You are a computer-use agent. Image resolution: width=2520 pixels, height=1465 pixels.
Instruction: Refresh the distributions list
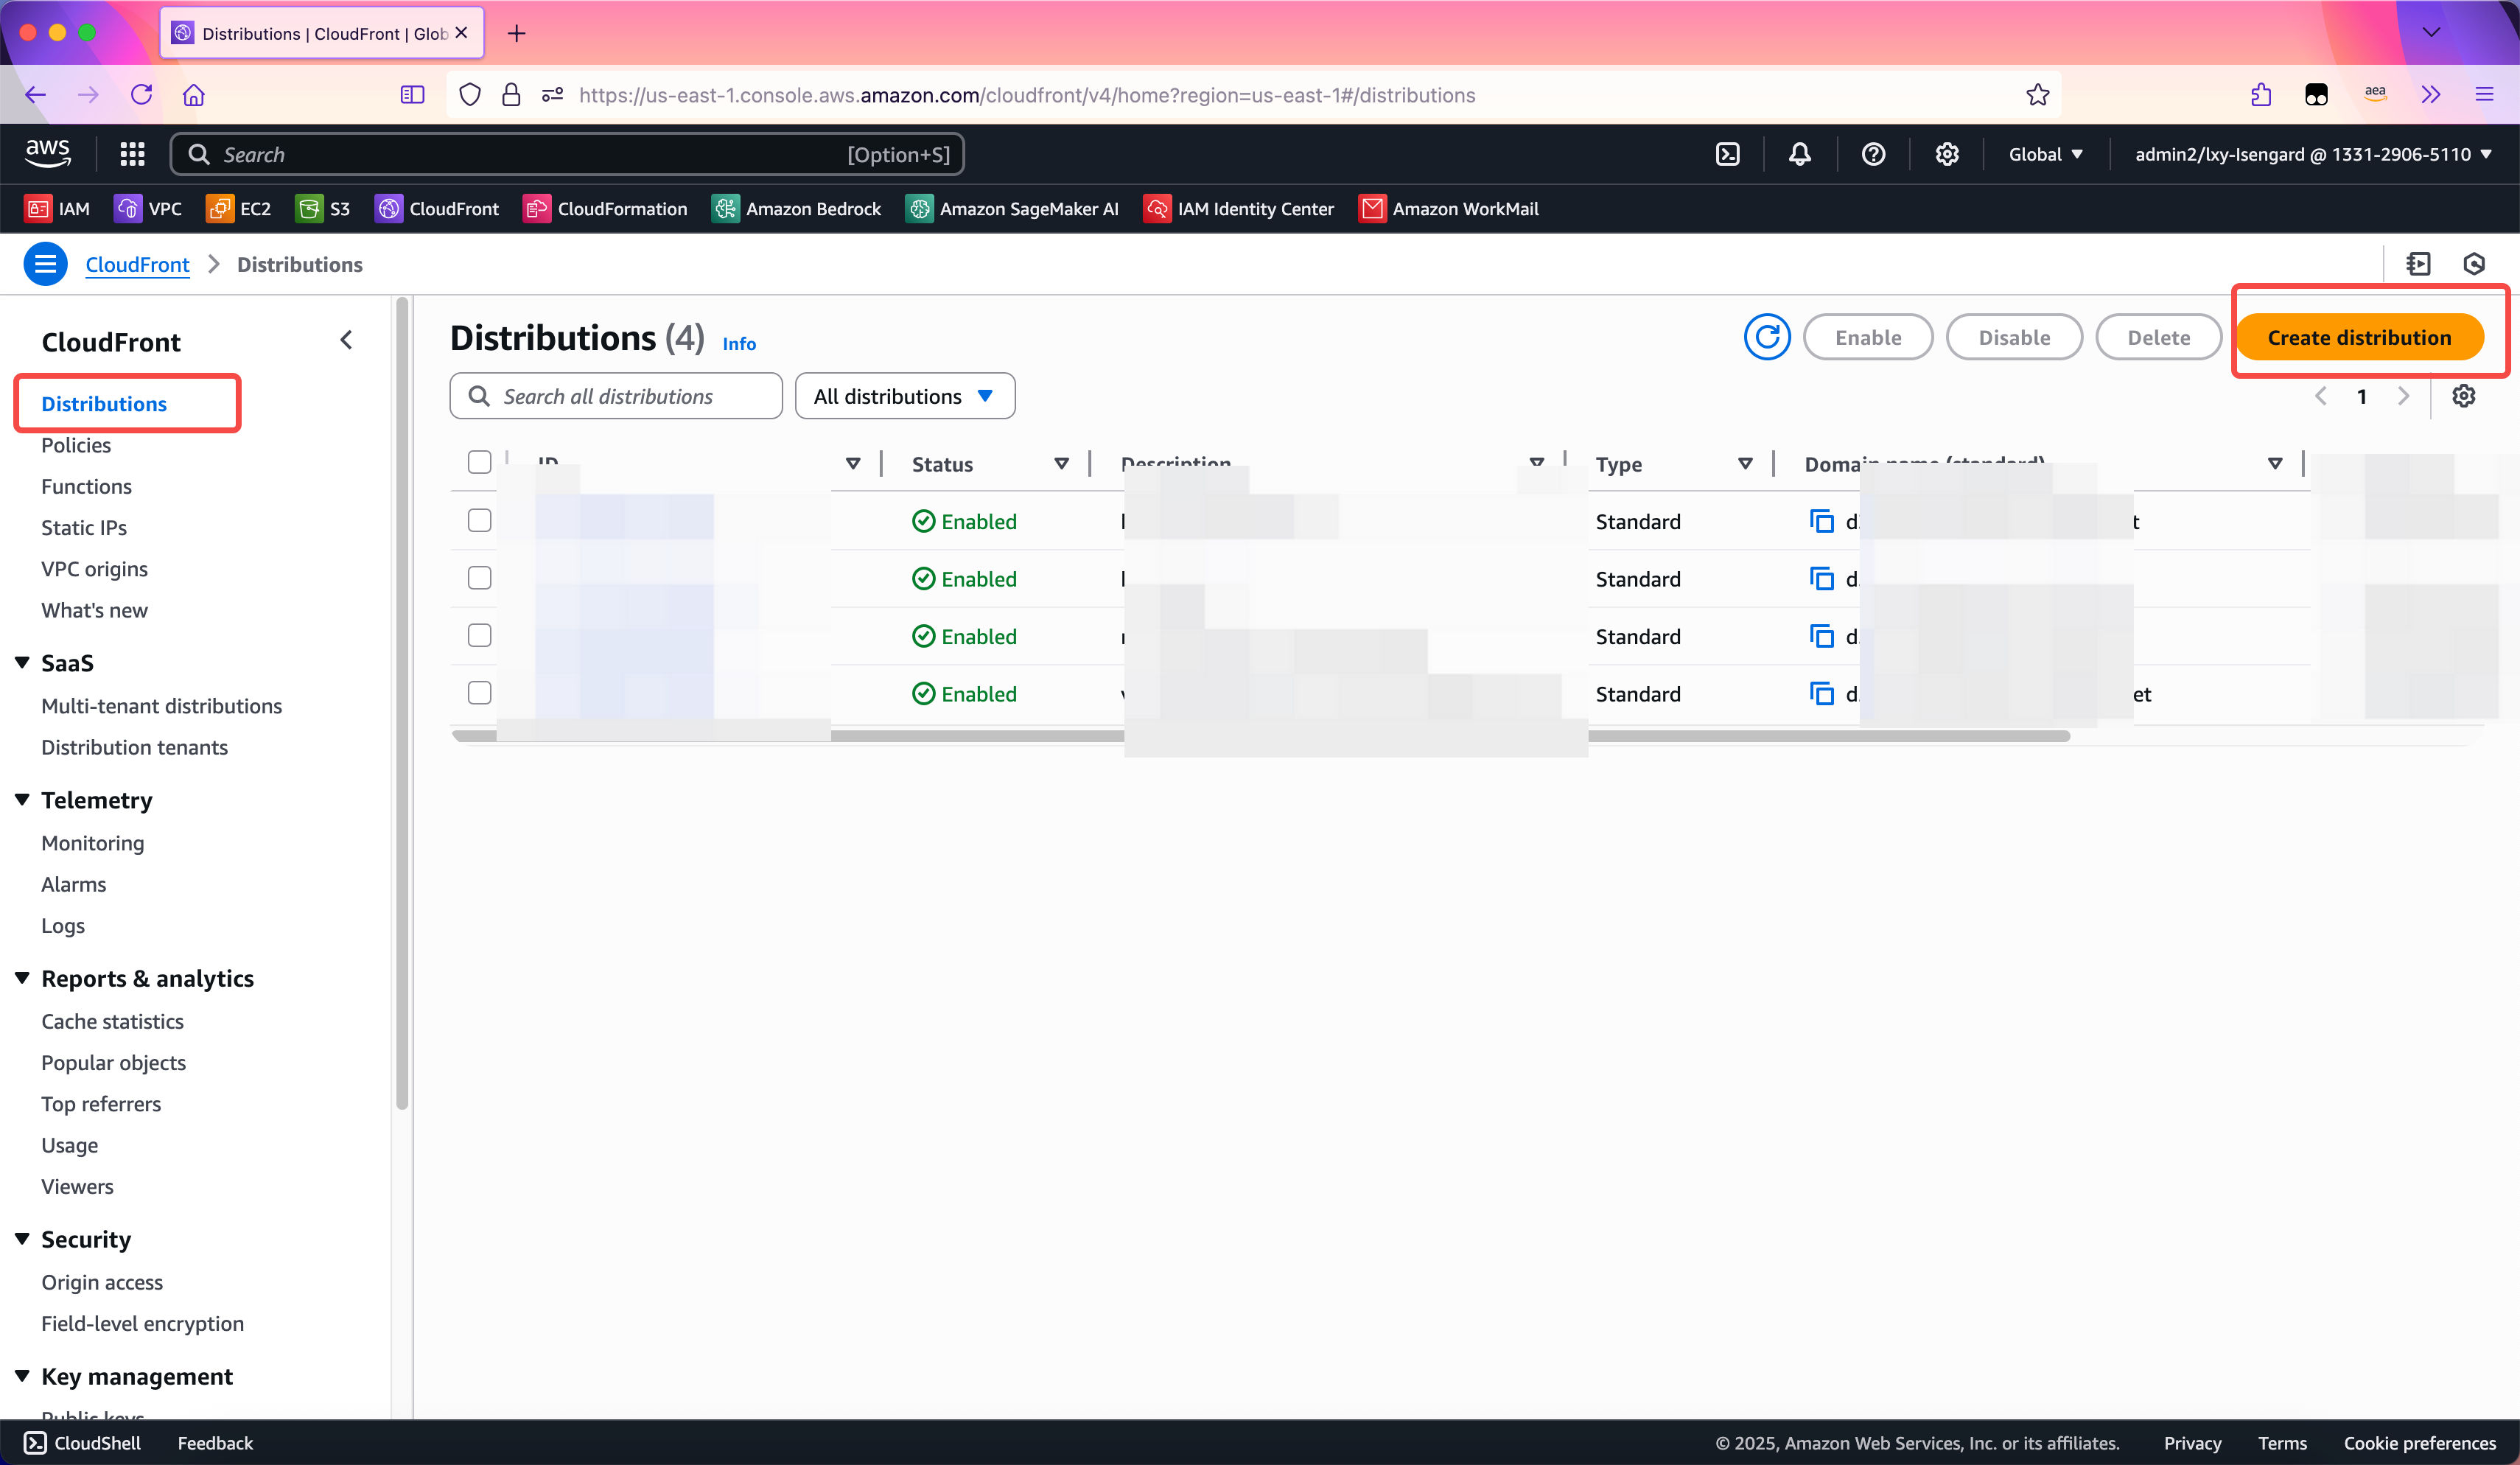(1767, 337)
